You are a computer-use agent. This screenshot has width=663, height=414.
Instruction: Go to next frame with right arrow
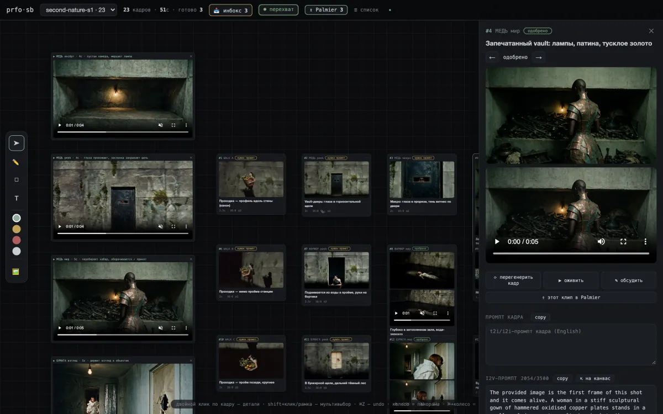pyautogui.click(x=539, y=57)
